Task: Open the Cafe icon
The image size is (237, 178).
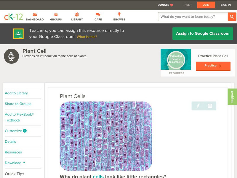Action: (98, 15)
